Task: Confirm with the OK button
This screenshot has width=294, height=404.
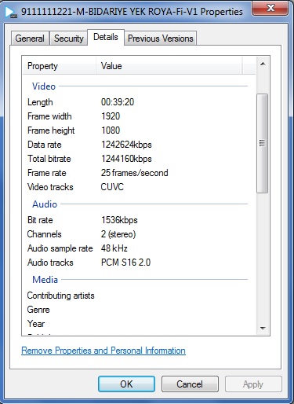Action: (126, 384)
